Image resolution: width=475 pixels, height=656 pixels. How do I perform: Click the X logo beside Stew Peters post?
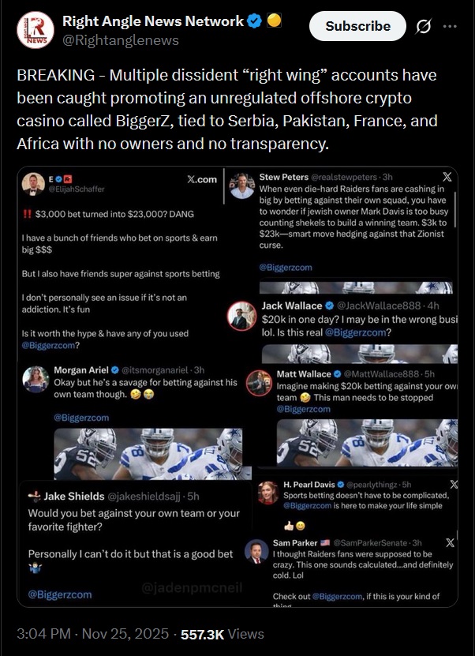pyautogui.click(x=447, y=177)
